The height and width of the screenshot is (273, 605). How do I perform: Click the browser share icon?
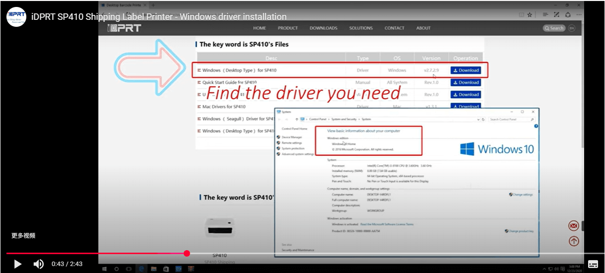(567, 15)
